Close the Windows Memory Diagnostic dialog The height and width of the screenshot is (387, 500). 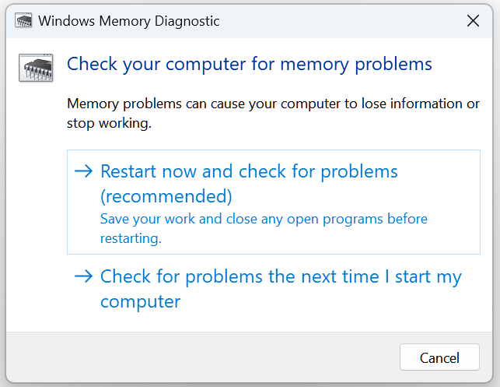click(x=473, y=21)
